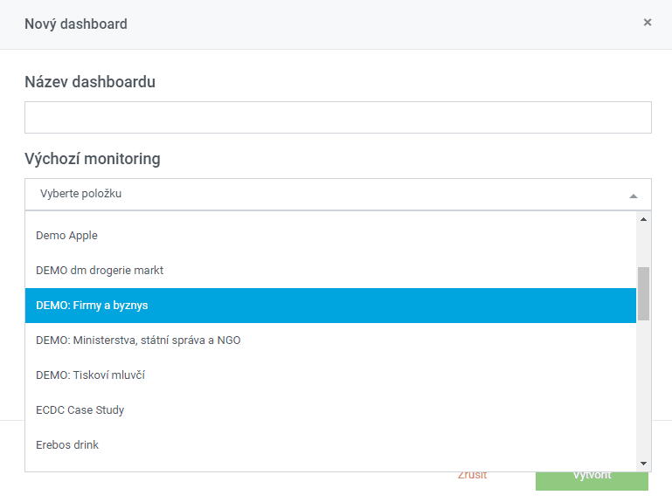The height and width of the screenshot is (502, 672).
Task: Close the Nový dashboard dialog
Action: pyautogui.click(x=648, y=23)
